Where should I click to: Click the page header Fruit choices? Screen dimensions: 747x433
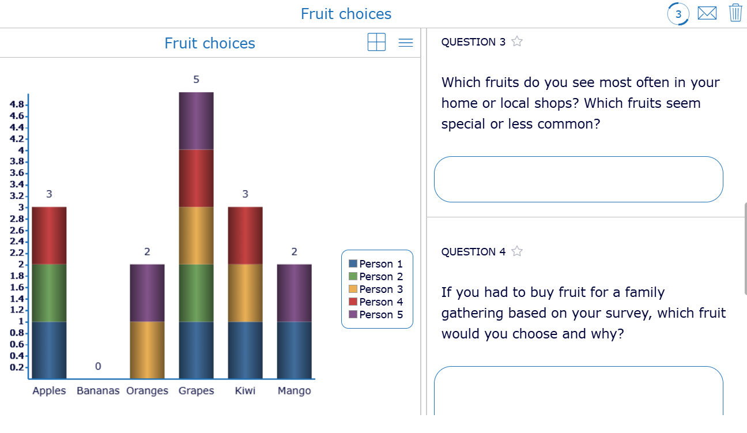tap(346, 13)
